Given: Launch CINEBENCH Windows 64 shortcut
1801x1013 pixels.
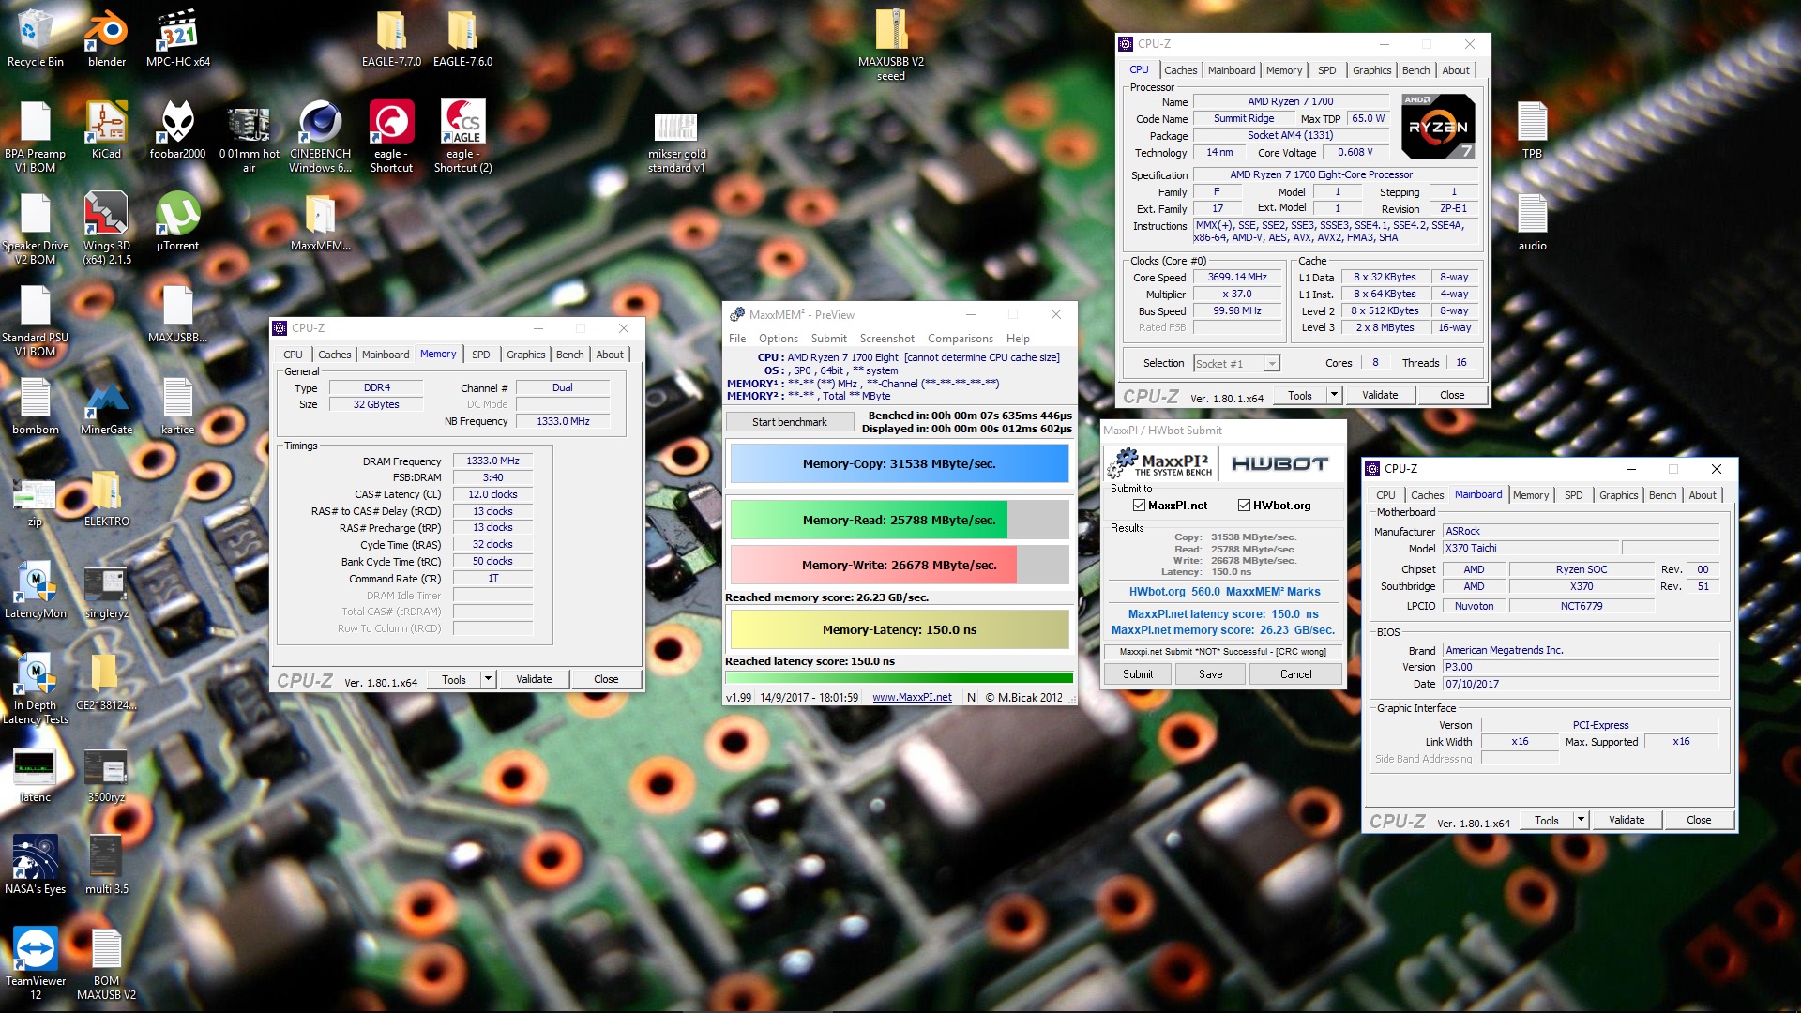Looking at the screenshot, I should point(320,137).
